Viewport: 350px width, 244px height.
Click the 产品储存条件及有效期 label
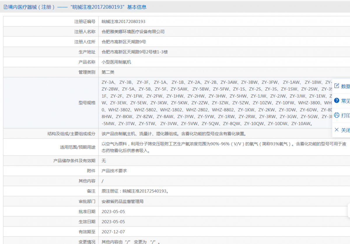(x=74, y=161)
